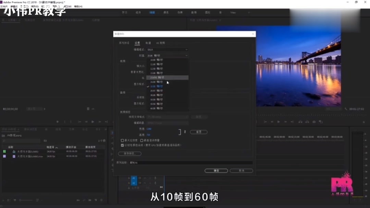This screenshot has width=370, height=208.
Task: Click the 确定 button to confirm sequence settings
Action: [216, 170]
